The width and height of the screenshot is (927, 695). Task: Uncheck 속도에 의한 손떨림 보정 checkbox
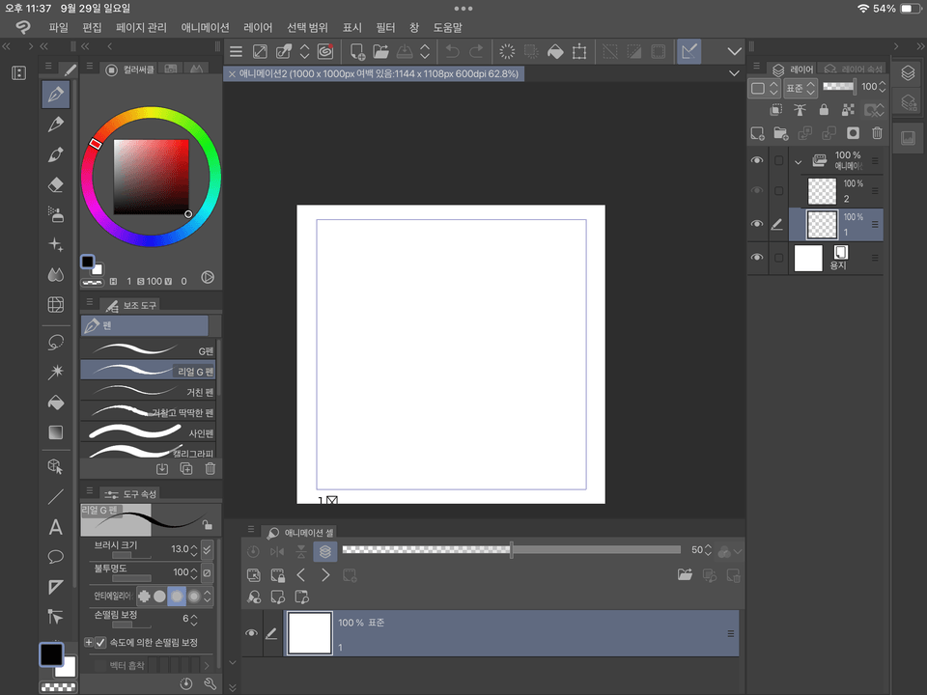click(x=101, y=642)
